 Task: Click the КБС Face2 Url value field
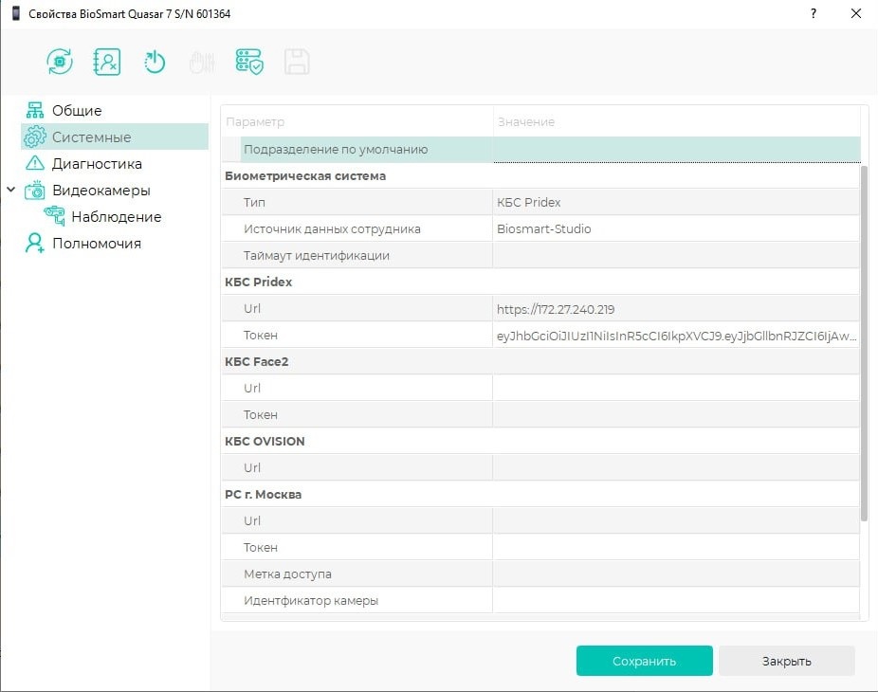(x=676, y=388)
